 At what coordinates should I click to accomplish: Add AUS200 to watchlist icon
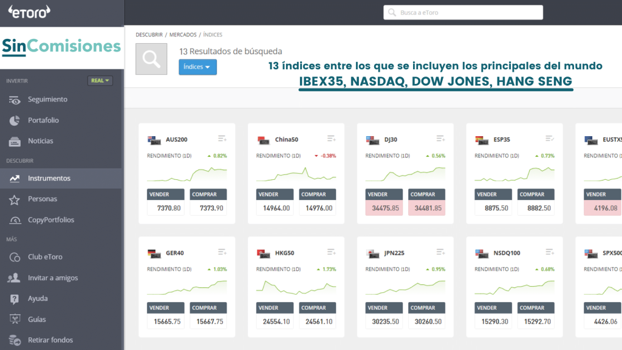[x=222, y=139]
